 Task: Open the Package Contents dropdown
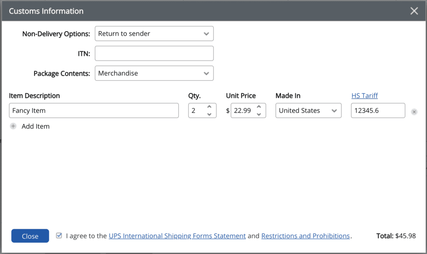154,73
